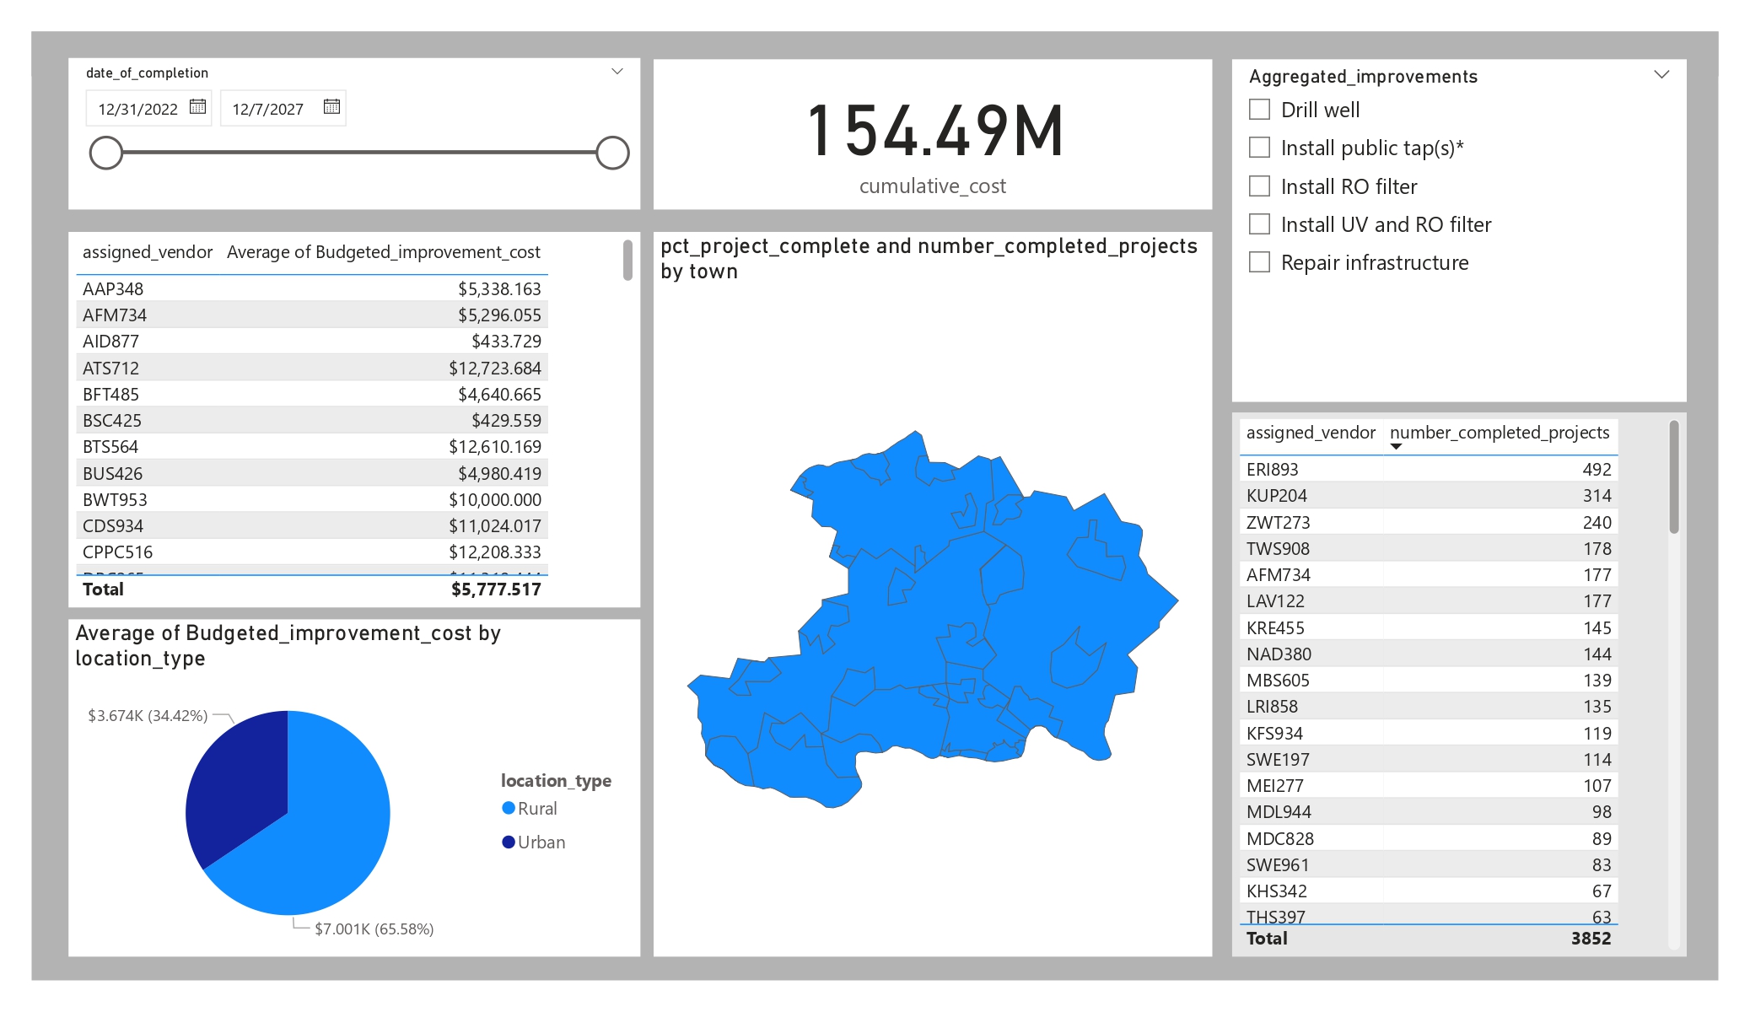
Task: Select the AAP348 vendor row
Action: click(x=312, y=288)
